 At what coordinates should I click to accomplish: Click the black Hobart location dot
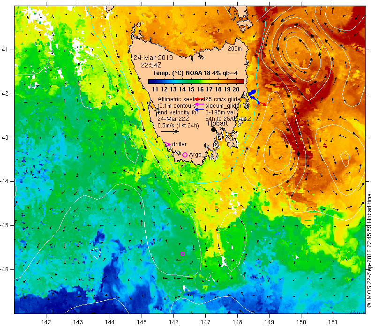214,129
